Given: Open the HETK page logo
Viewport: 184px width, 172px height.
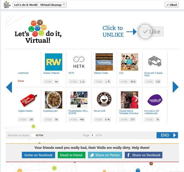Looking at the screenshot, I should pyautogui.click(x=79, y=62).
